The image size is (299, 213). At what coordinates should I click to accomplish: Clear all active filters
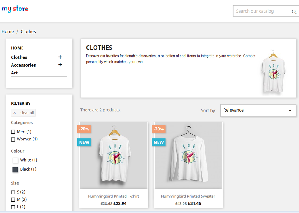(23, 113)
